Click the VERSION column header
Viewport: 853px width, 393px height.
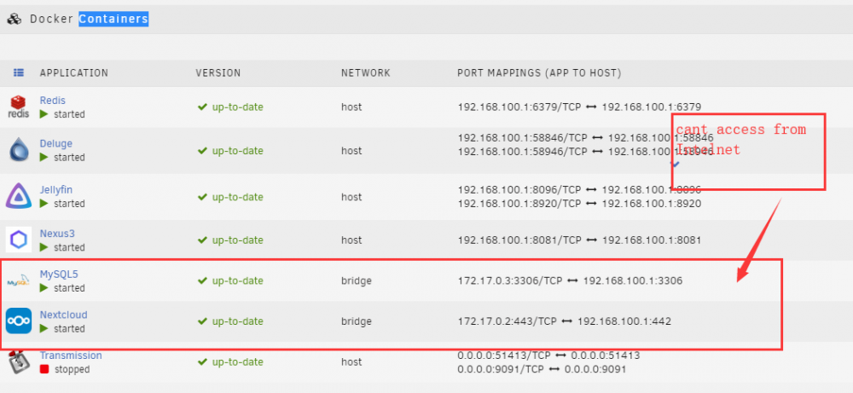pos(218,72)
